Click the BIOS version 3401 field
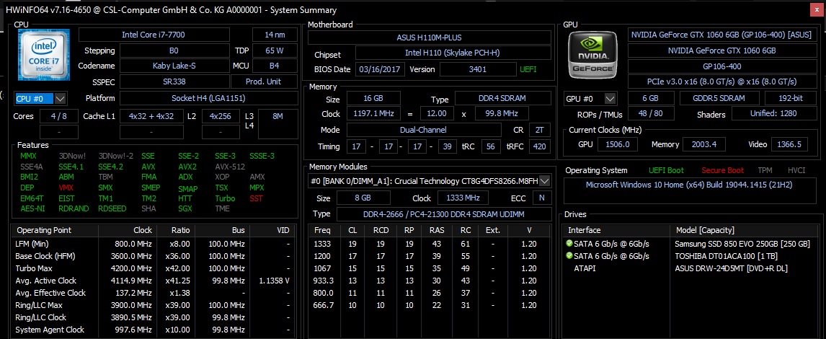The width and height of the screenshot is (826, 339). [479, 69]
